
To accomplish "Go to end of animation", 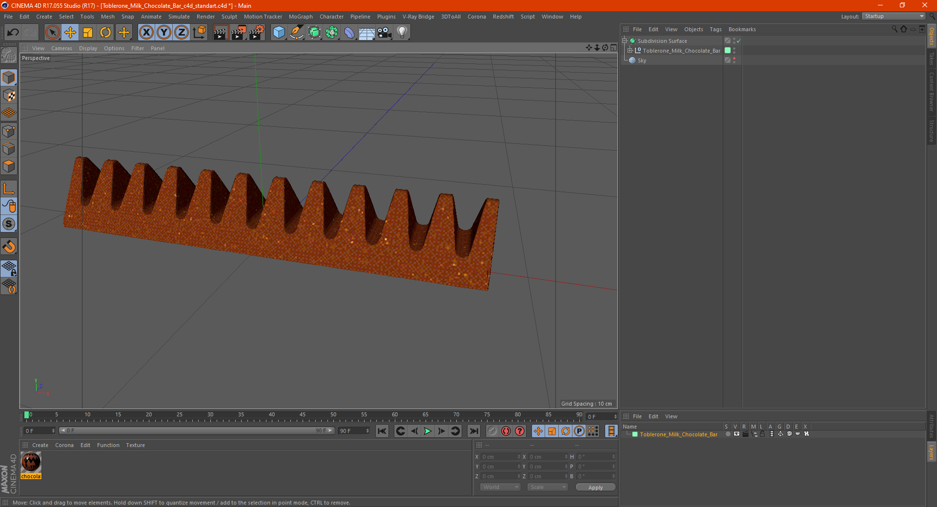I will (x=473, y=431).
